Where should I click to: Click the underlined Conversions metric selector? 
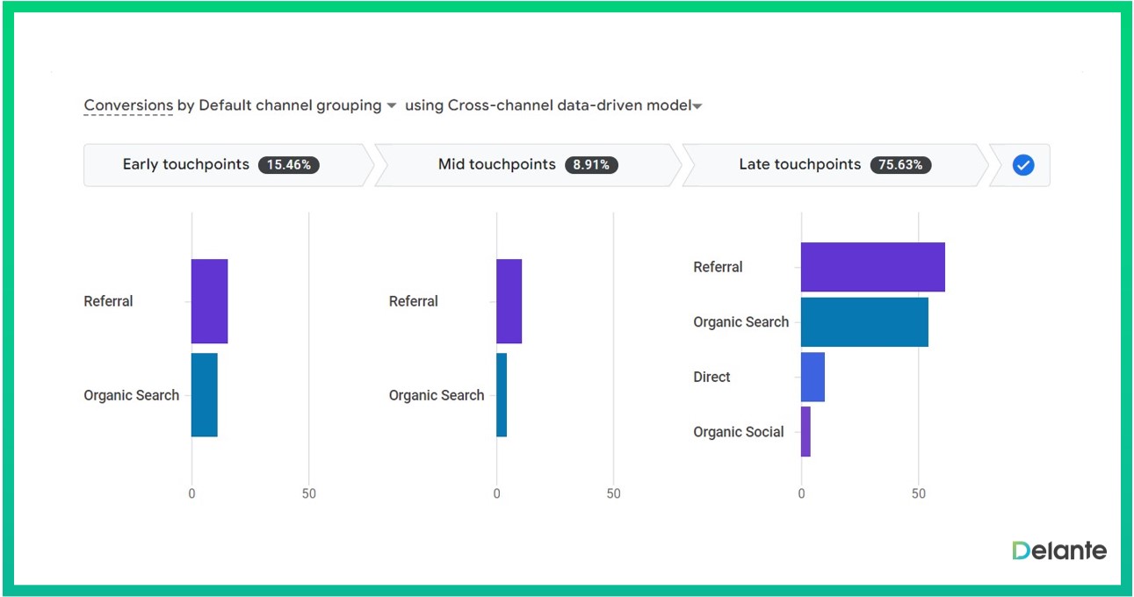click(128, 105)
